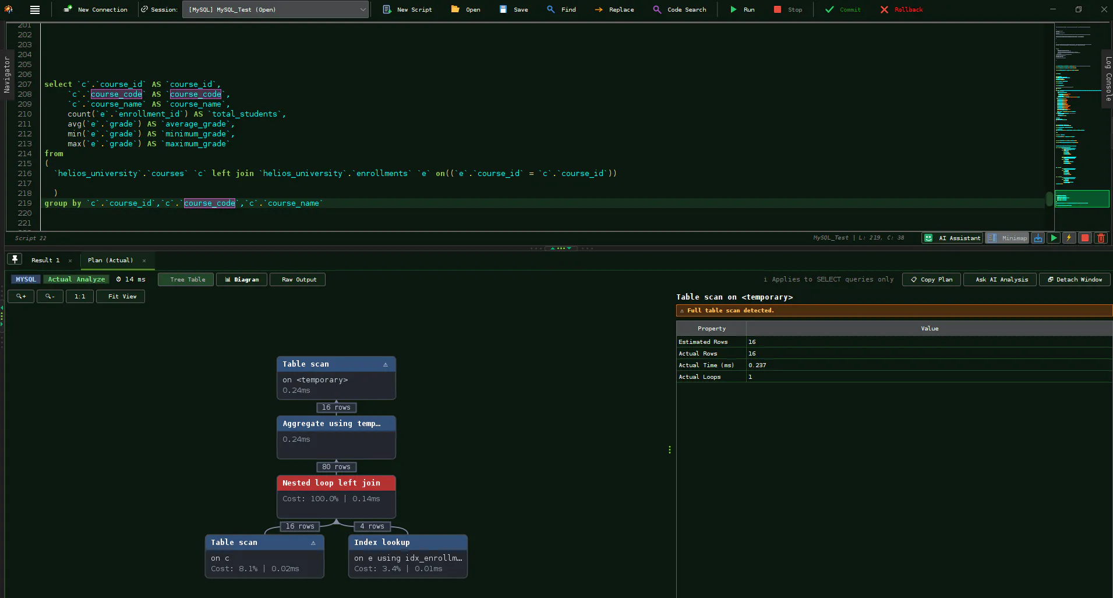Click the Full table scan detected warning banner
Viewport: 1113px width, 598px height.
click(x=894, y=310)
